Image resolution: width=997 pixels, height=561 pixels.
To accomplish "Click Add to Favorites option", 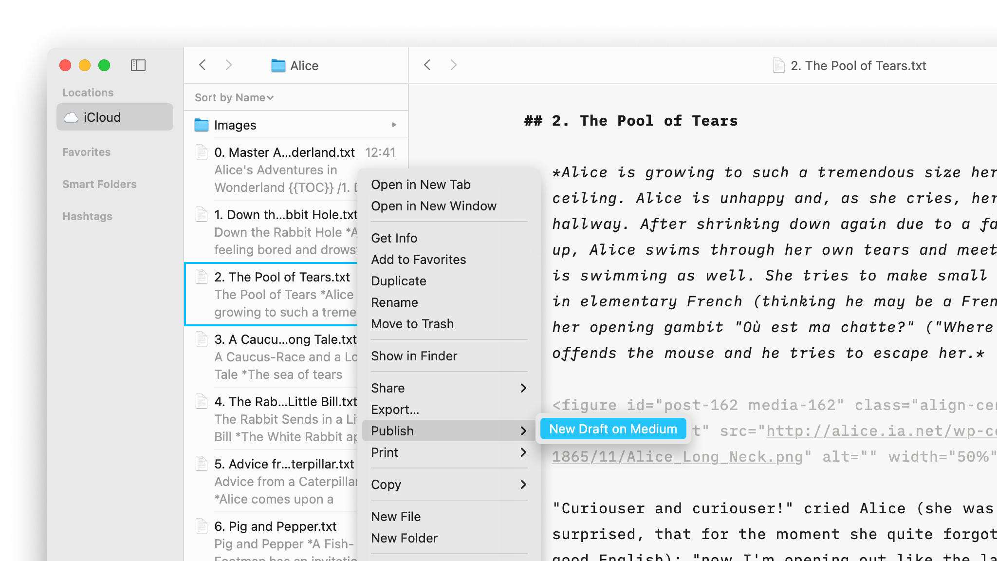I will tap(418, 260).
